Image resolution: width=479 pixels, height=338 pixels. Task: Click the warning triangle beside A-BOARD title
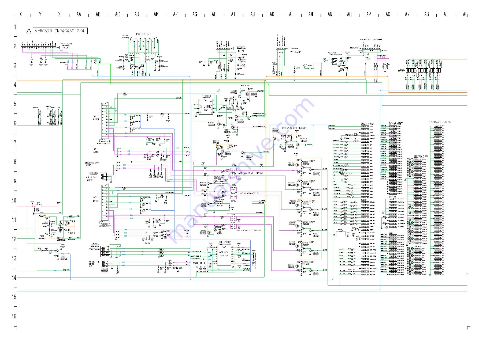[29, 31]
